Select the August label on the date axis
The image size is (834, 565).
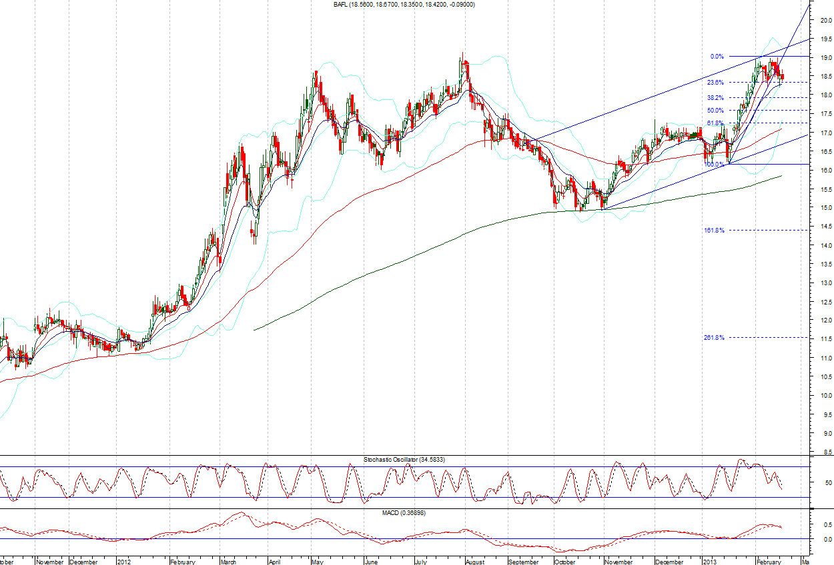coord(476,562)
